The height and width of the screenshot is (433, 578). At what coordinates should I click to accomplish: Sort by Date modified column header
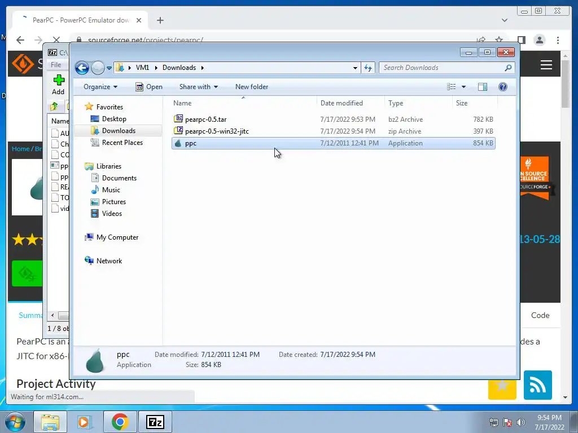[350, 103]
